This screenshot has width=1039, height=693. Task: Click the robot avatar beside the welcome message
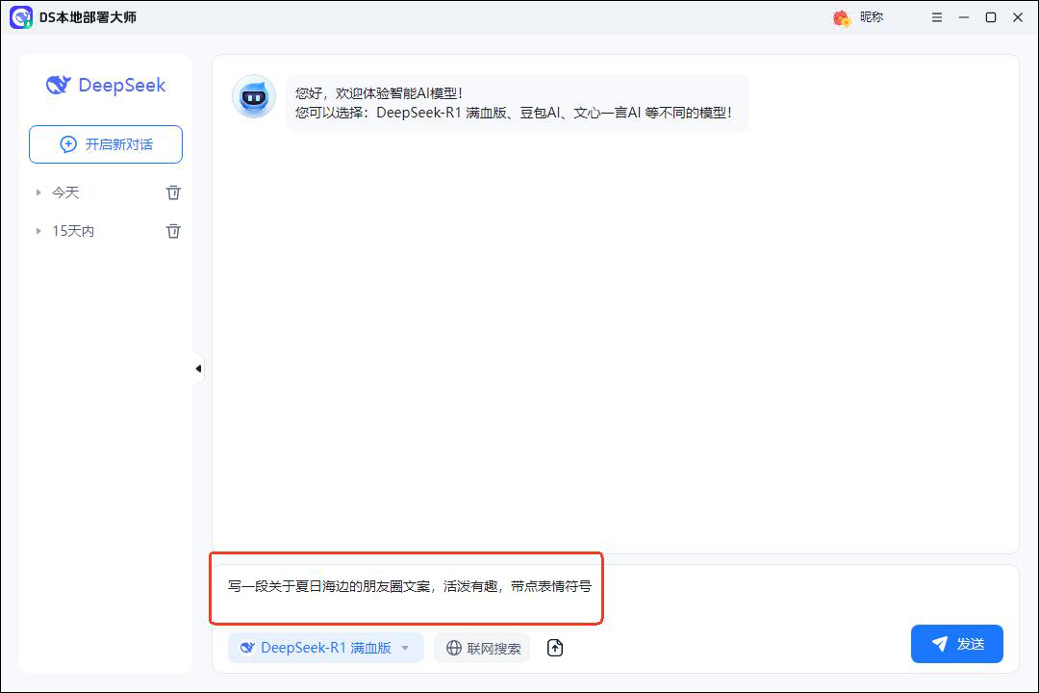pyautogui.click(x=253, y=96)
